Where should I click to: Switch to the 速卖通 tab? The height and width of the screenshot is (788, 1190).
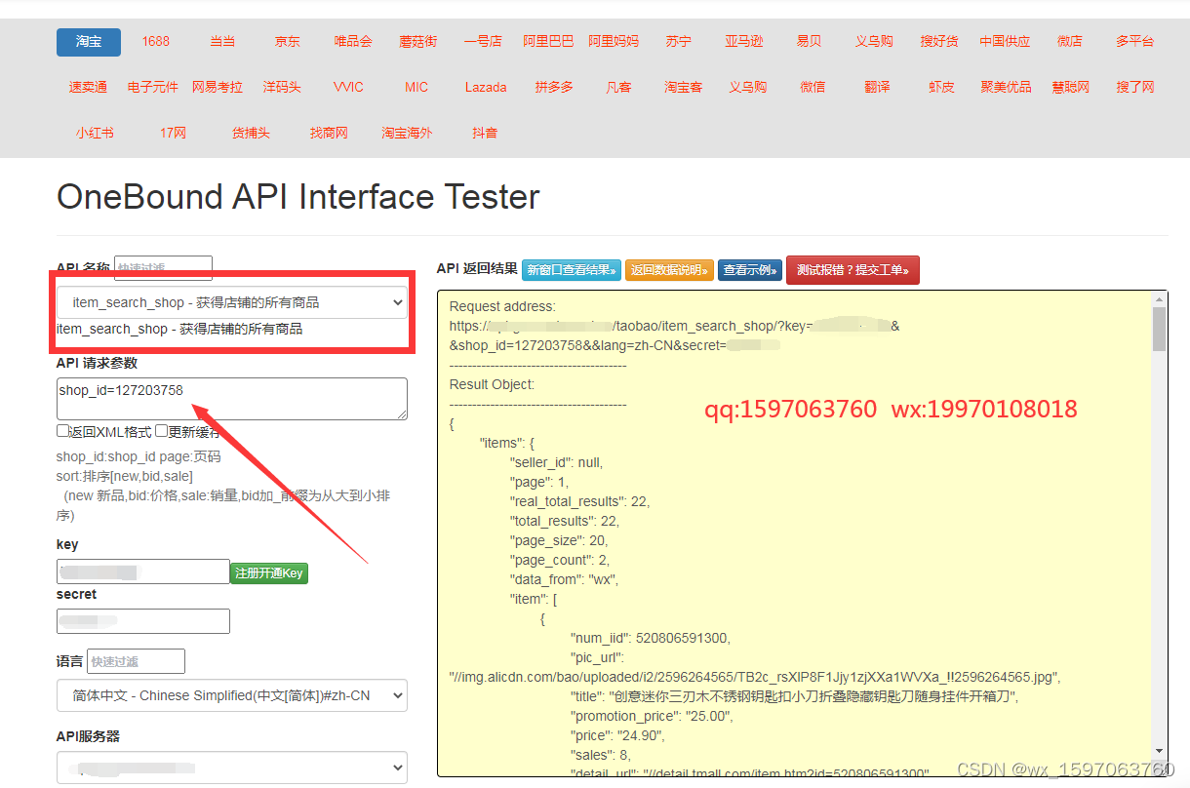[89, 87]
